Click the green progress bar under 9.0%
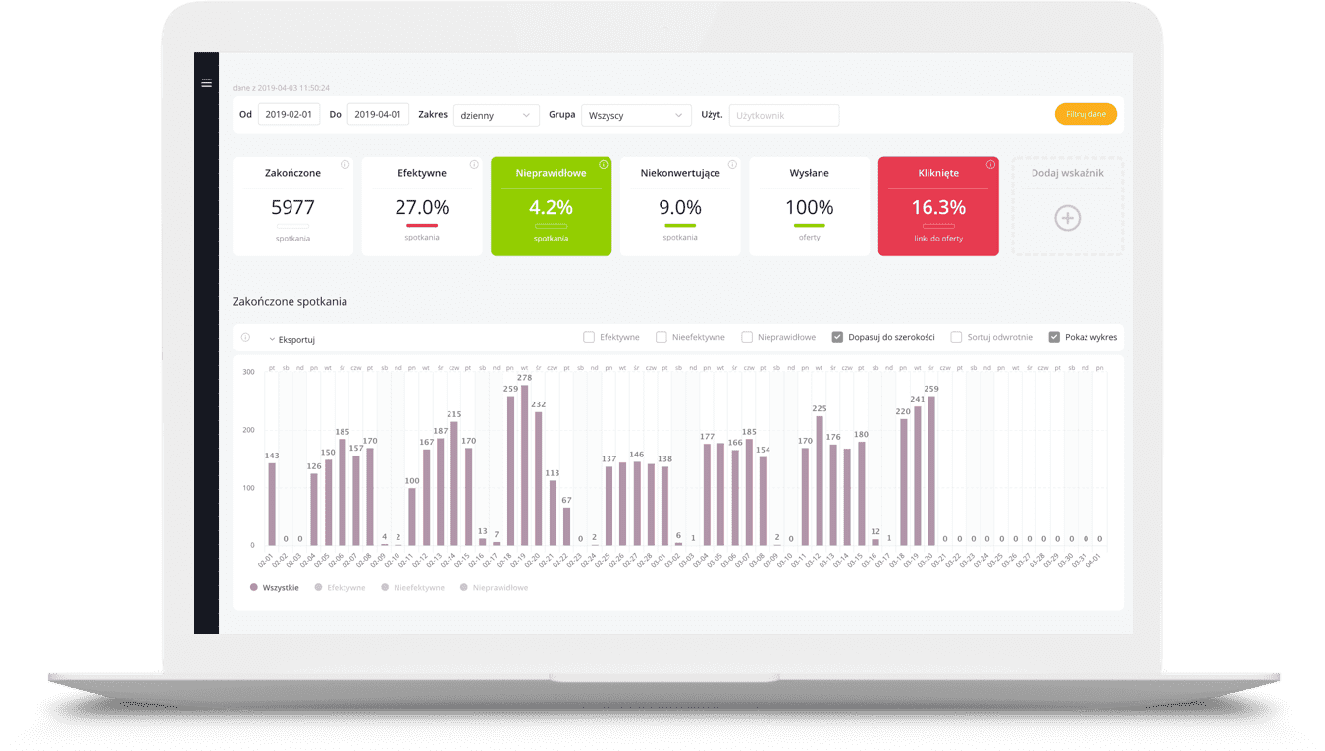 [x=680, y=226]
